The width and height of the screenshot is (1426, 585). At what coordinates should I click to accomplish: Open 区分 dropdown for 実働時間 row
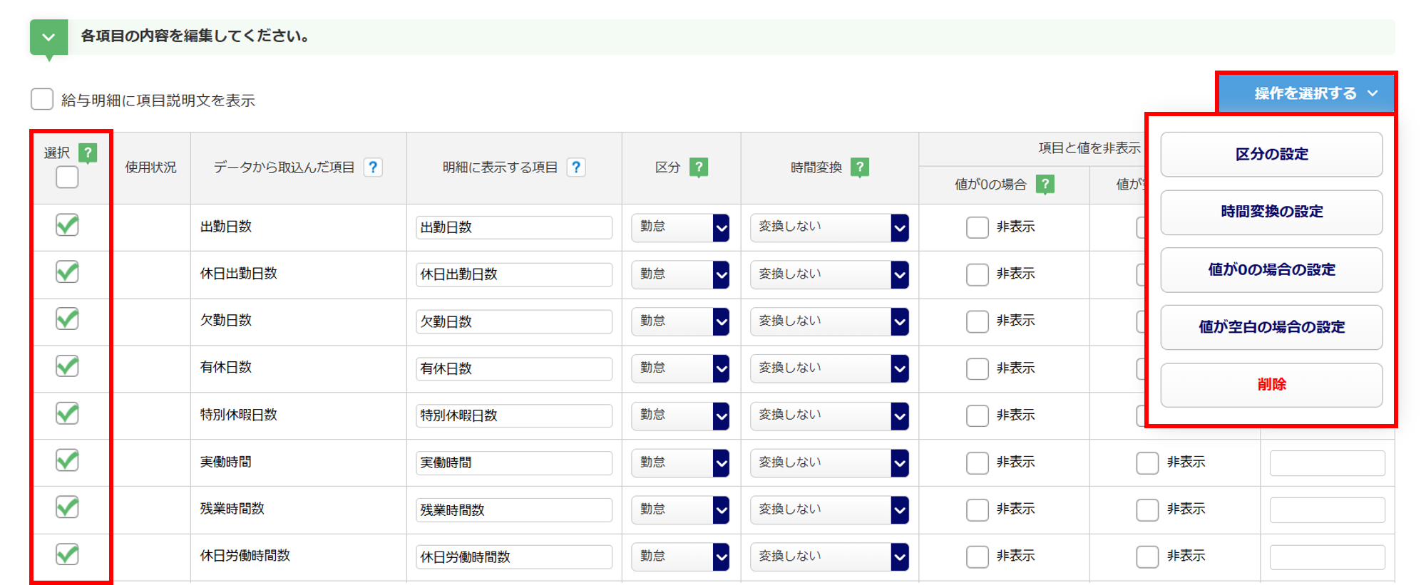click(x=680, y=462)
